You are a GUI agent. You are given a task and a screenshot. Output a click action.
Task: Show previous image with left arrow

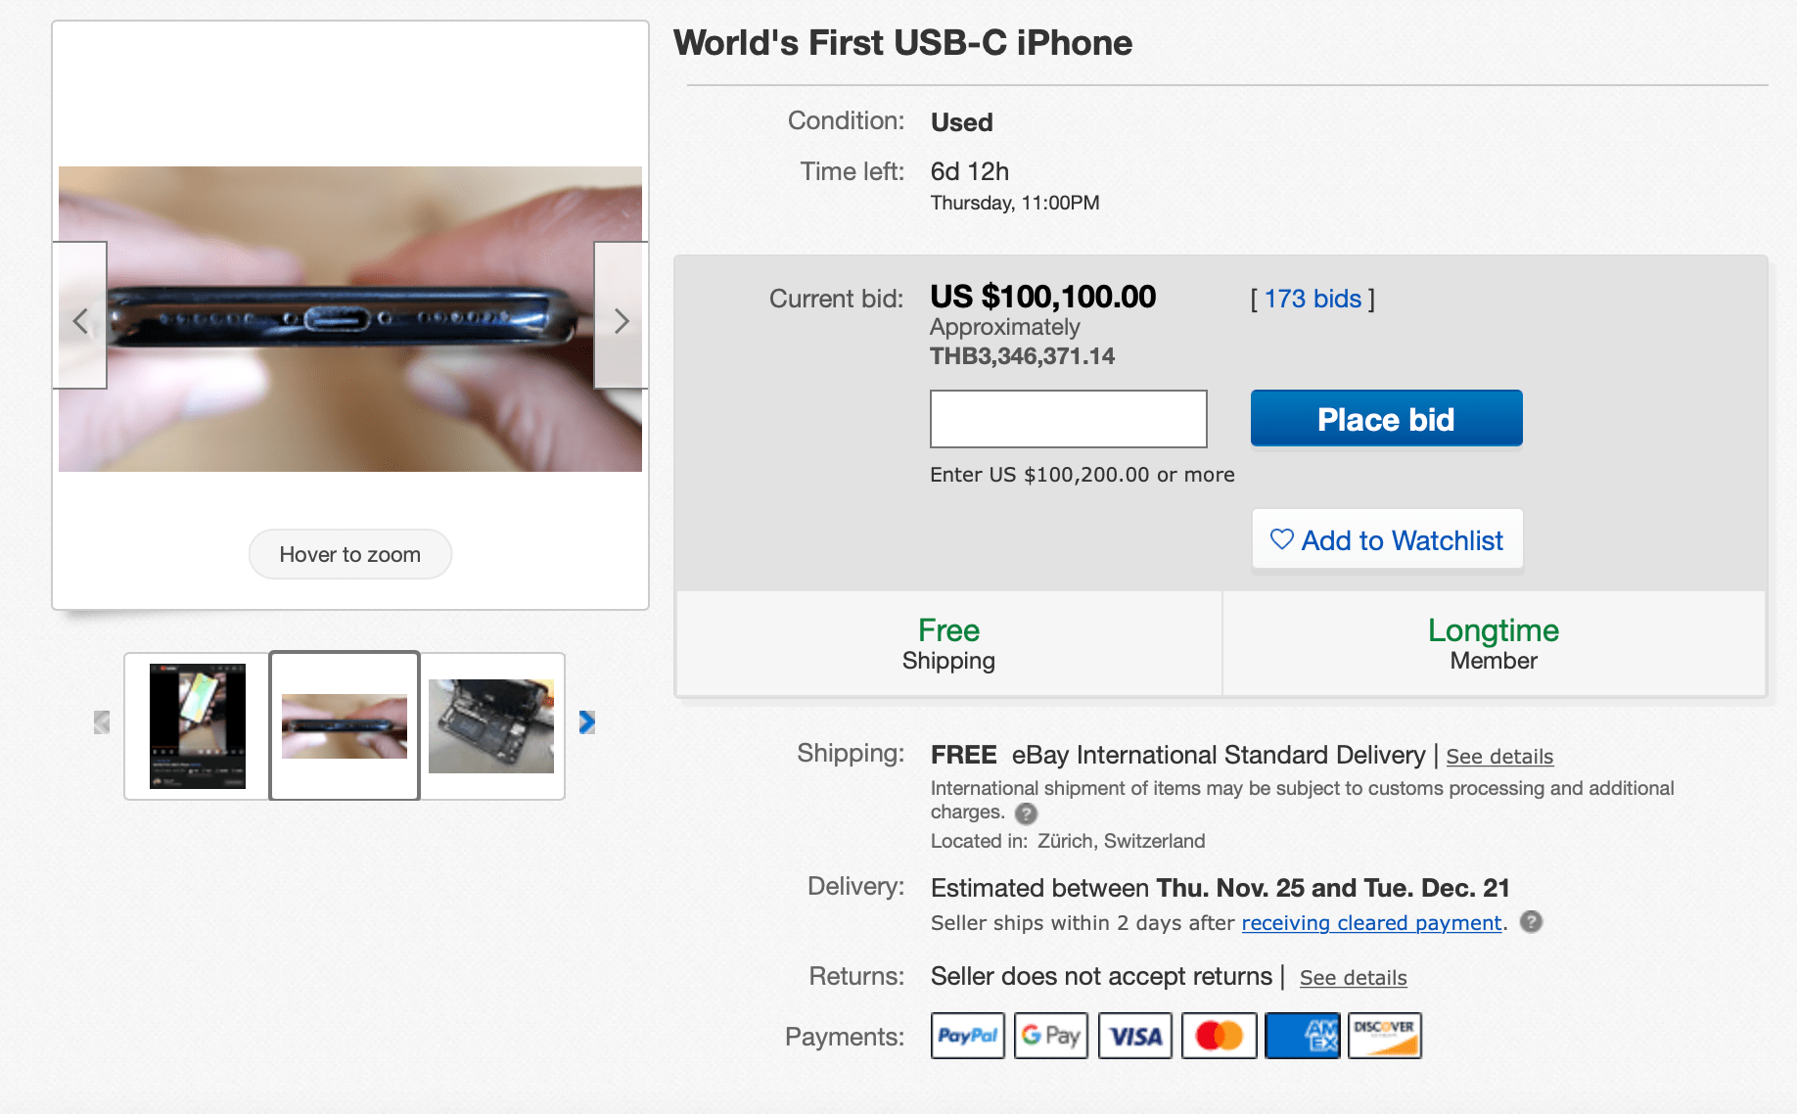[x=80, y=319]
